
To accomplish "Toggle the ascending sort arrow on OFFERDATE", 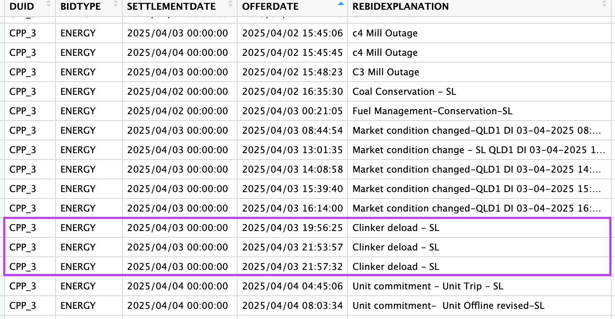I will coord(341,4).
